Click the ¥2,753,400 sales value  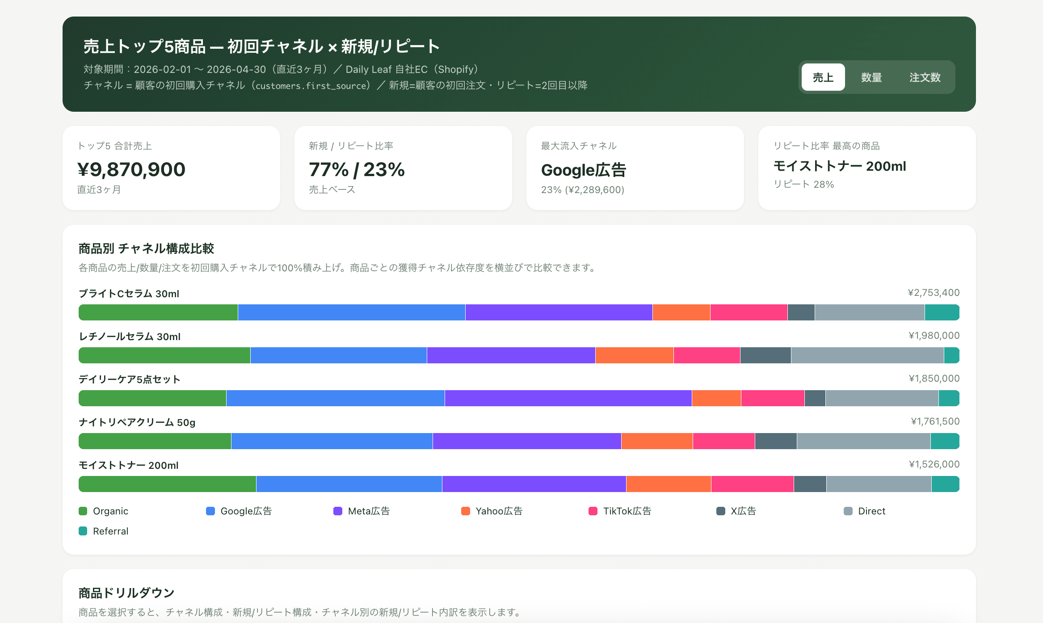click(934, 293)
